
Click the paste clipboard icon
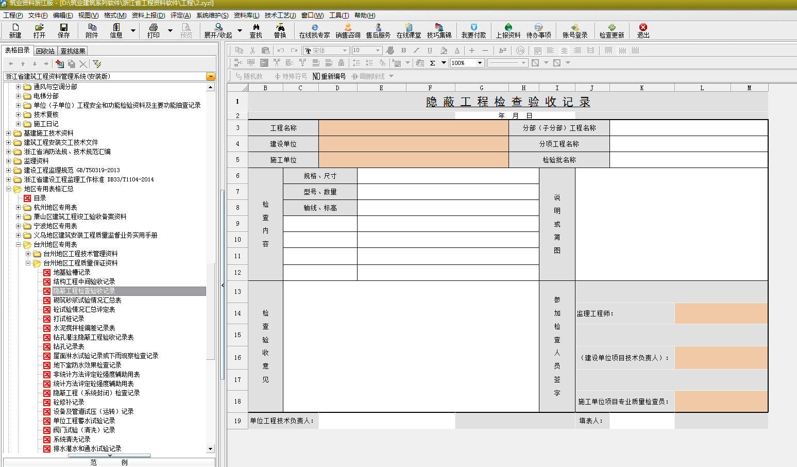(x=266, y=51)
